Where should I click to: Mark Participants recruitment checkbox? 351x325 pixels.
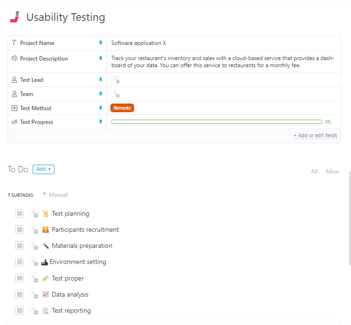[x=19, y=230]
